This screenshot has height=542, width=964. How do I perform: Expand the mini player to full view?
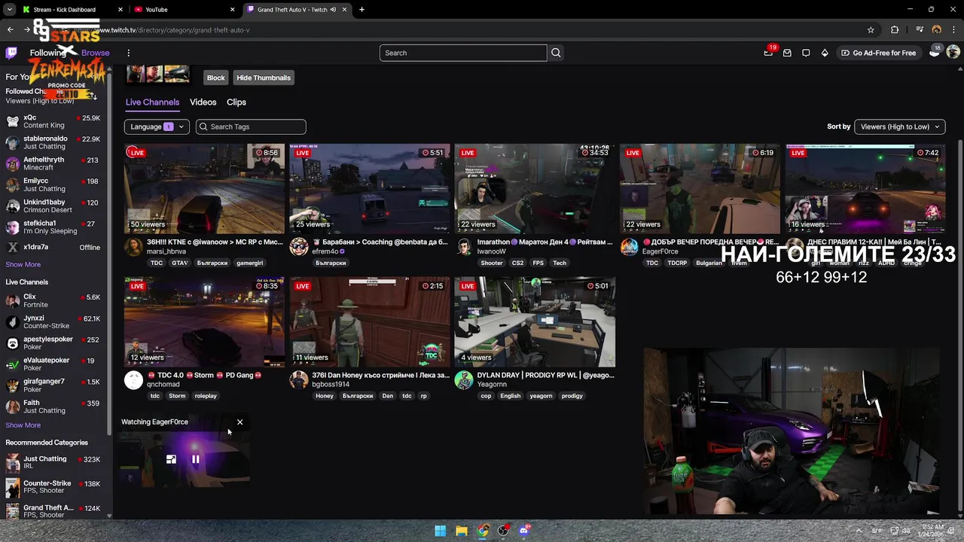coord(171,459)
